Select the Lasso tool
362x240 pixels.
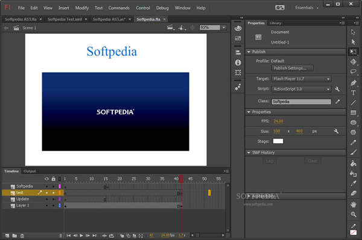click(353, 71)
